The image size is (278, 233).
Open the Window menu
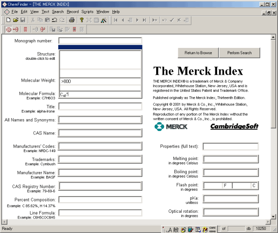click(x=103, y=12)
